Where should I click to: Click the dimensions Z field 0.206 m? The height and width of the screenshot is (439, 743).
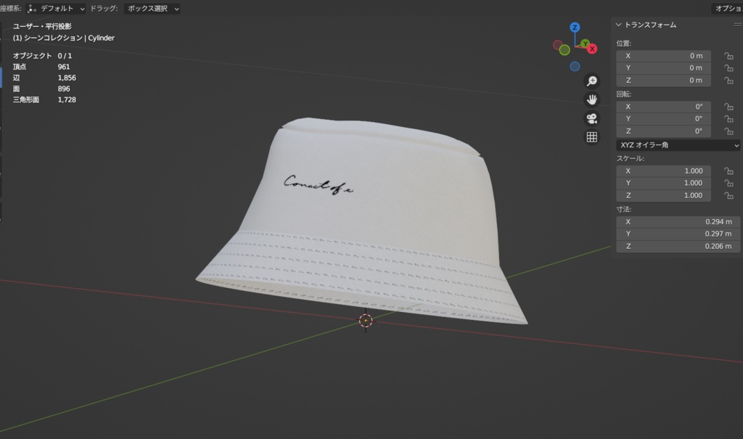tap(678, 246)
